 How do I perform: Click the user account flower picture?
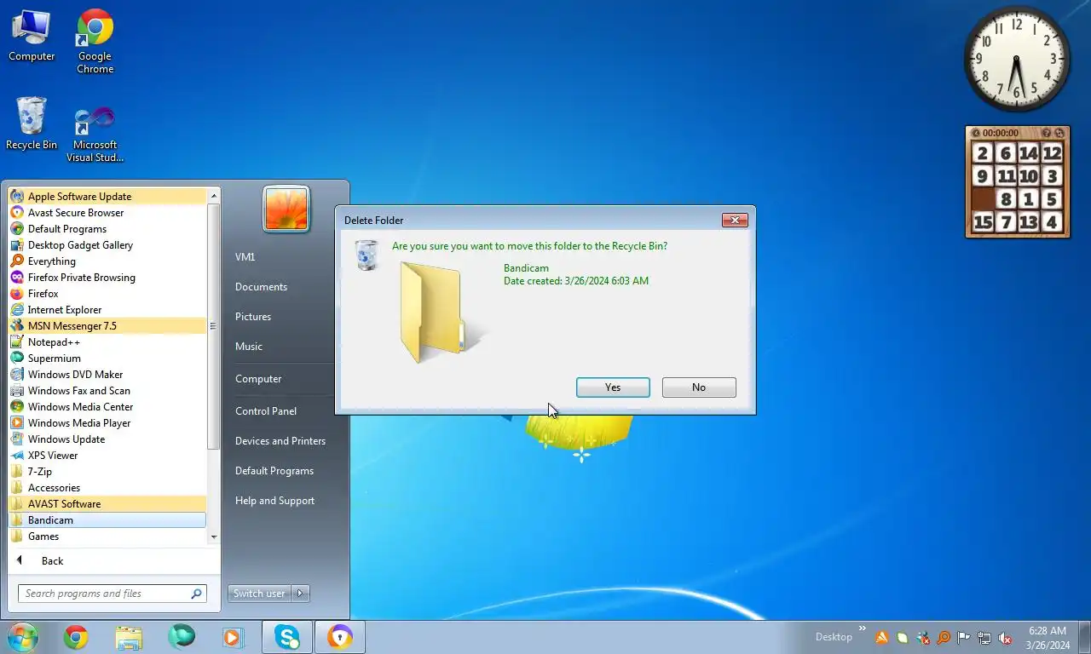tap(286, 209)
